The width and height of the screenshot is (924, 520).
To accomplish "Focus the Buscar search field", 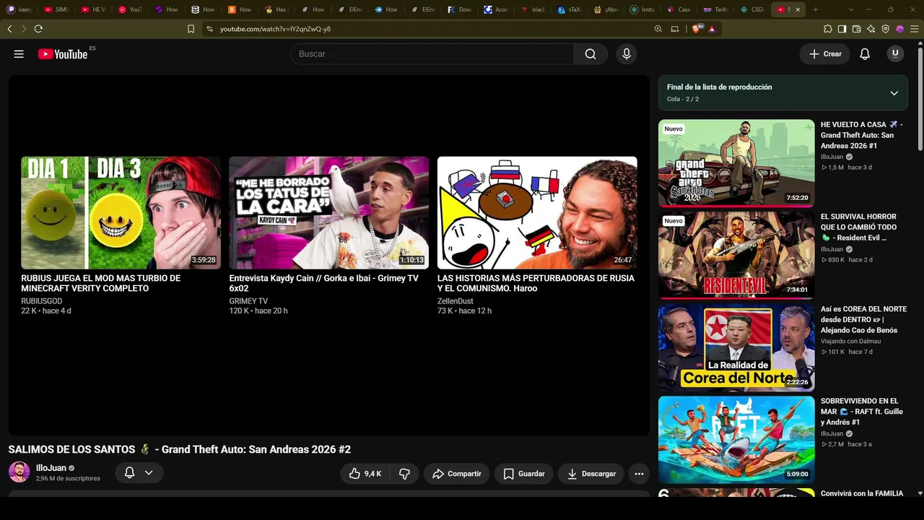I will click(x=432, y=54).
